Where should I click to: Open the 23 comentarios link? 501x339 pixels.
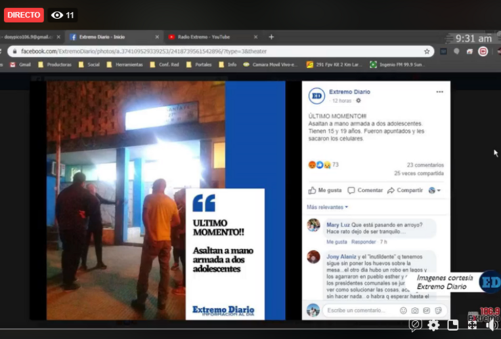click(x=425, y=165)
